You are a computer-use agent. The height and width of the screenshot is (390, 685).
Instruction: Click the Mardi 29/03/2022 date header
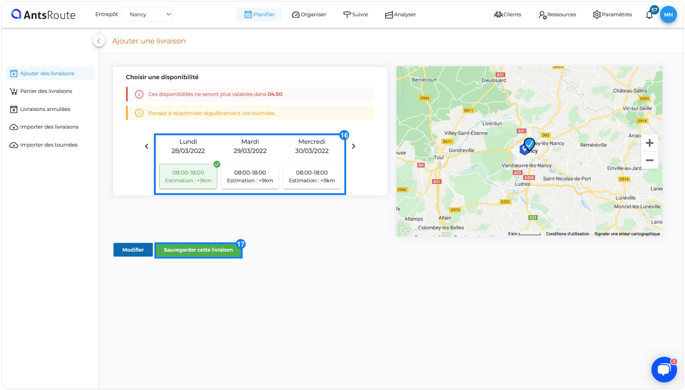[250, 146]
